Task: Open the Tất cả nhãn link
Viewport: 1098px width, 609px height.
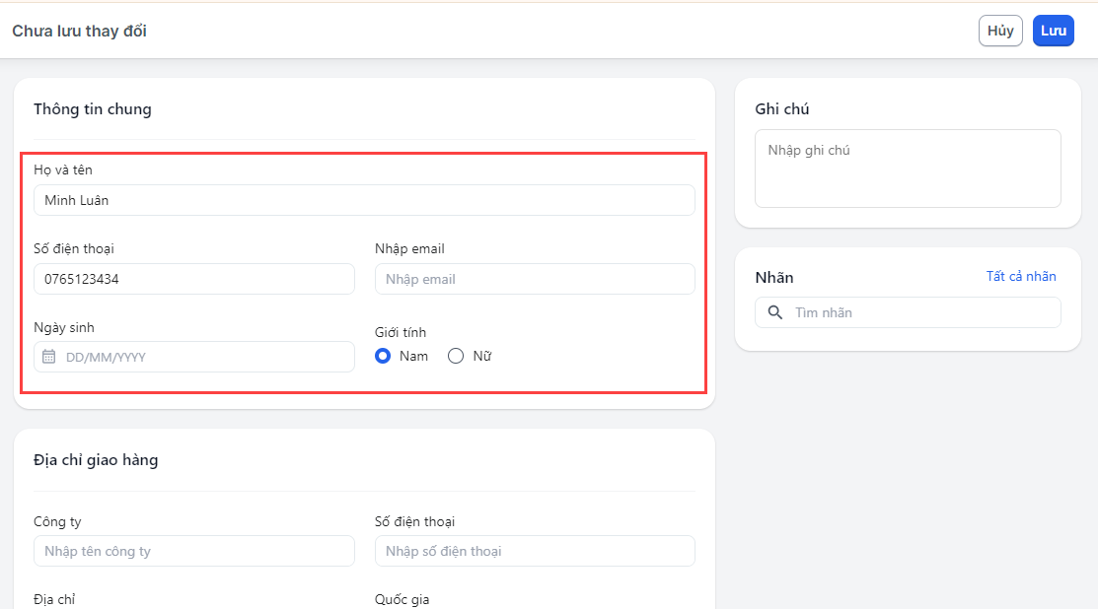Action: [1021, 277]
